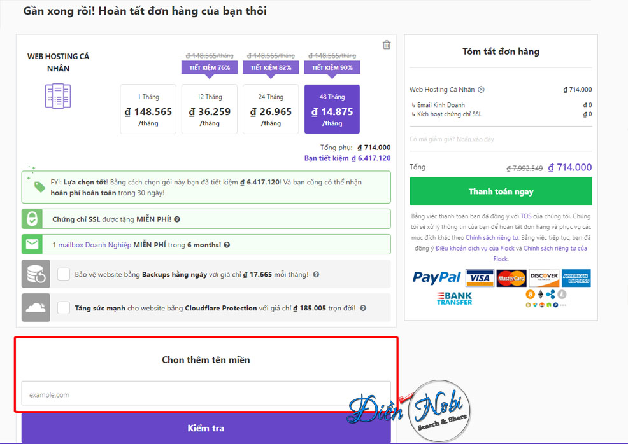The width and height of the screenshot is (628, 444).
Task: Enable daily Backups checkbox
Action: pyautogui.click(x=64, y=274)
